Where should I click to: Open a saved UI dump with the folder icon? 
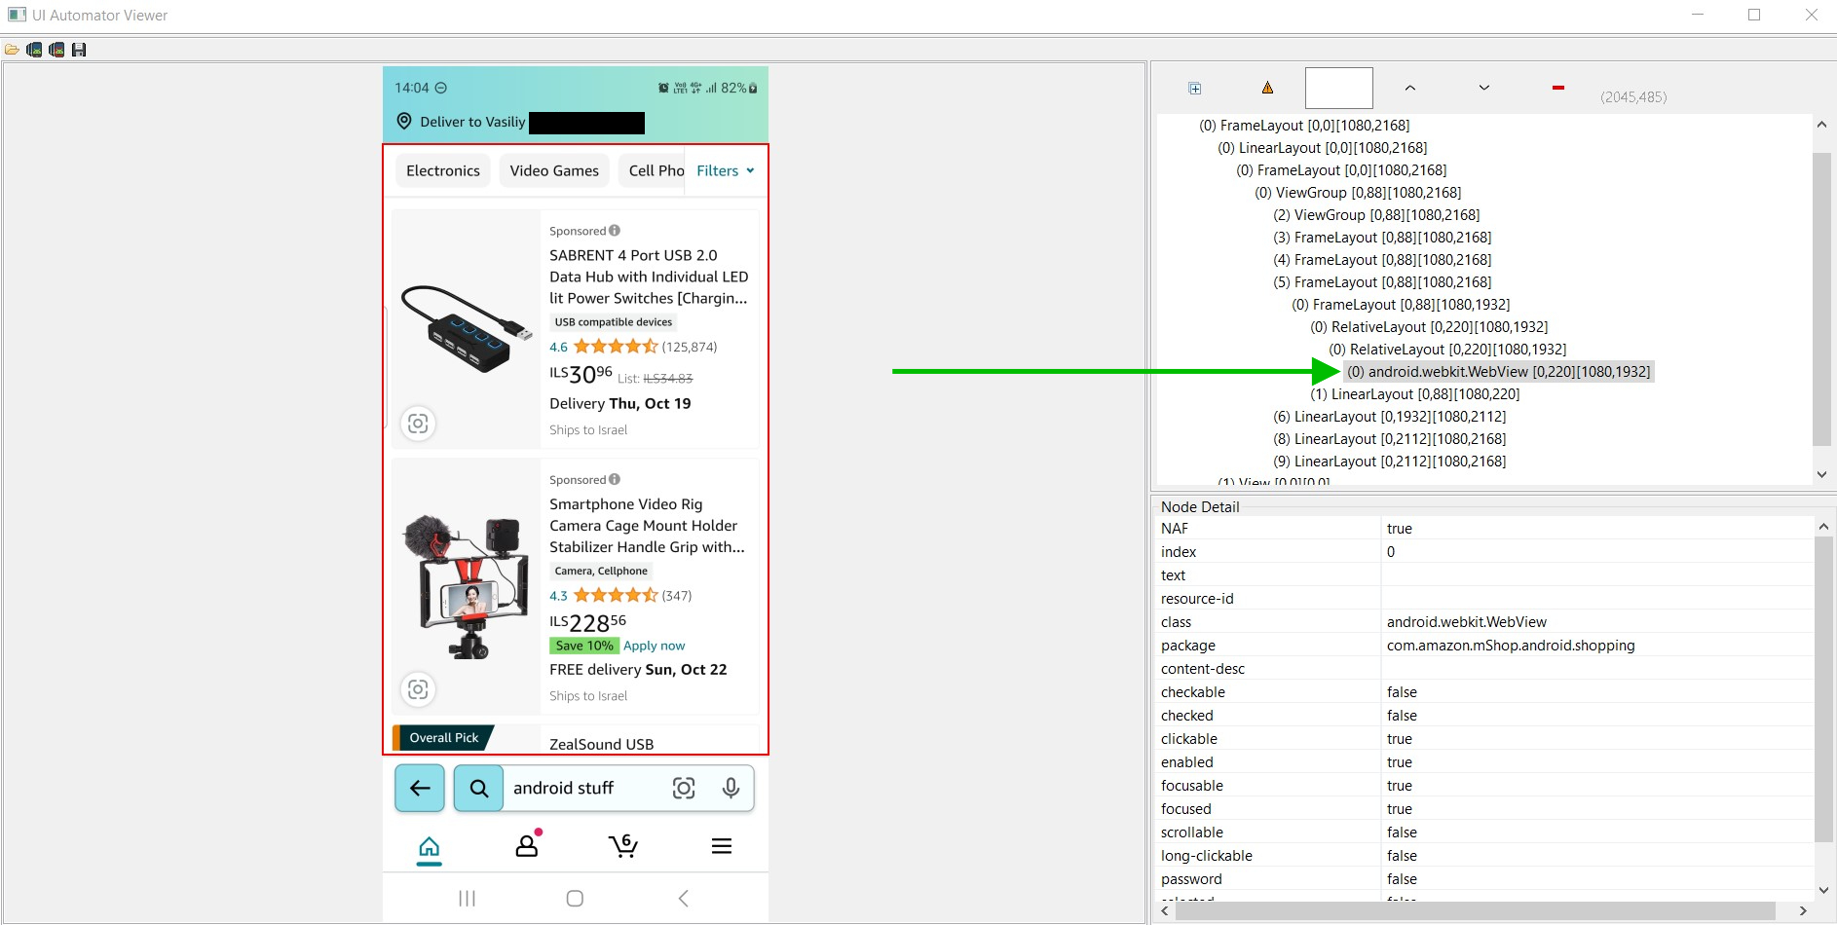click(x=12, y=50)
